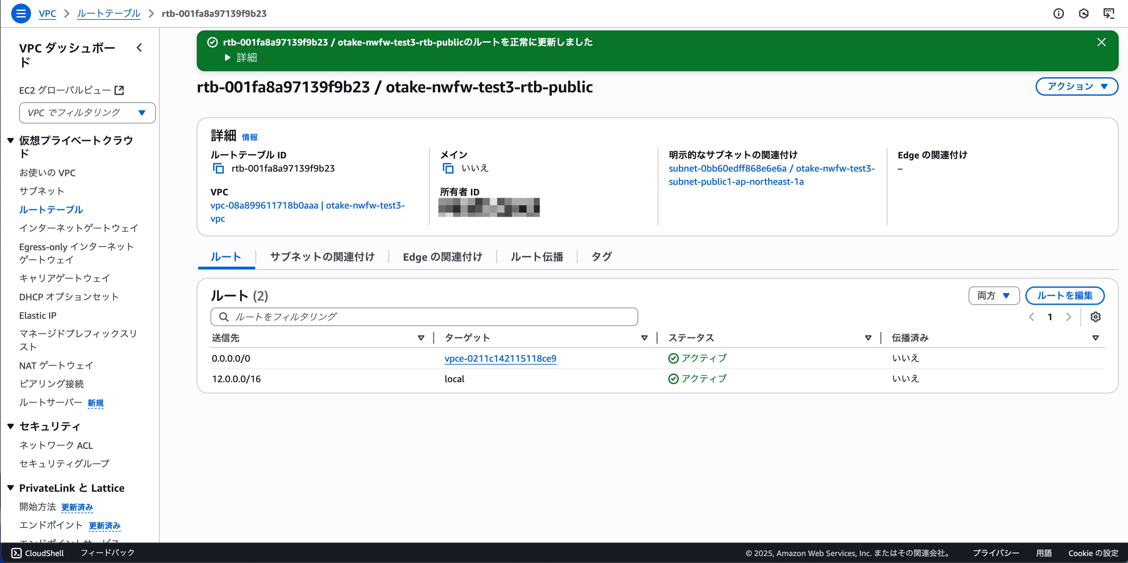1128x563 pixels.
Task: Close the green success notification
Action: (1101, 42)
